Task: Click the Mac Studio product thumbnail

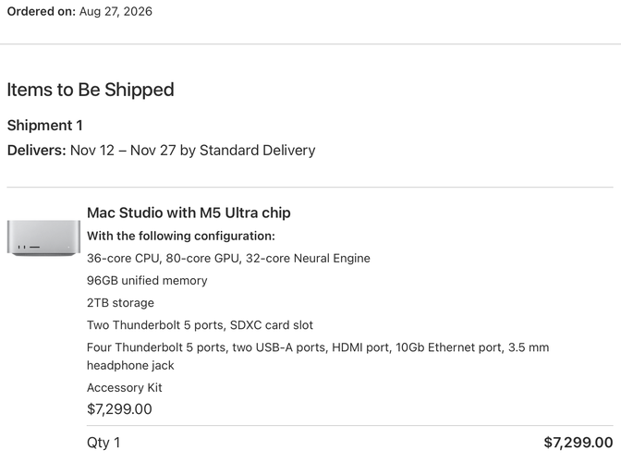Action: 43,237
